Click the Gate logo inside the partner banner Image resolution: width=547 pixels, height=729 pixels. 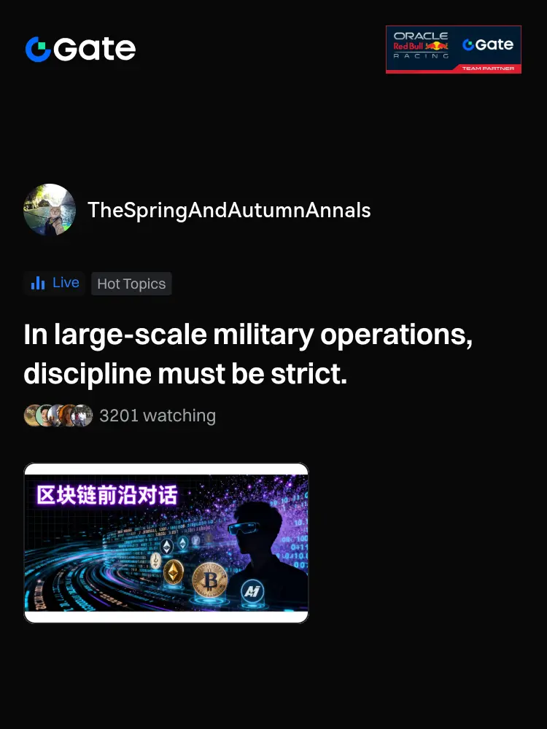[x=488, y=44]
